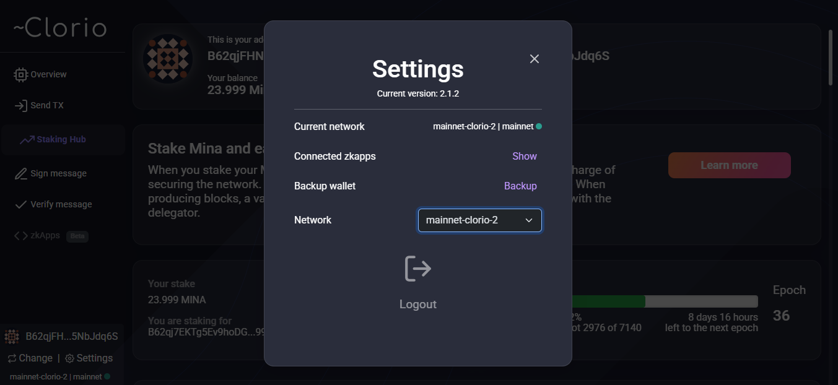
Task: Click the Send TX arrow icon
Action: coord(20,106)
